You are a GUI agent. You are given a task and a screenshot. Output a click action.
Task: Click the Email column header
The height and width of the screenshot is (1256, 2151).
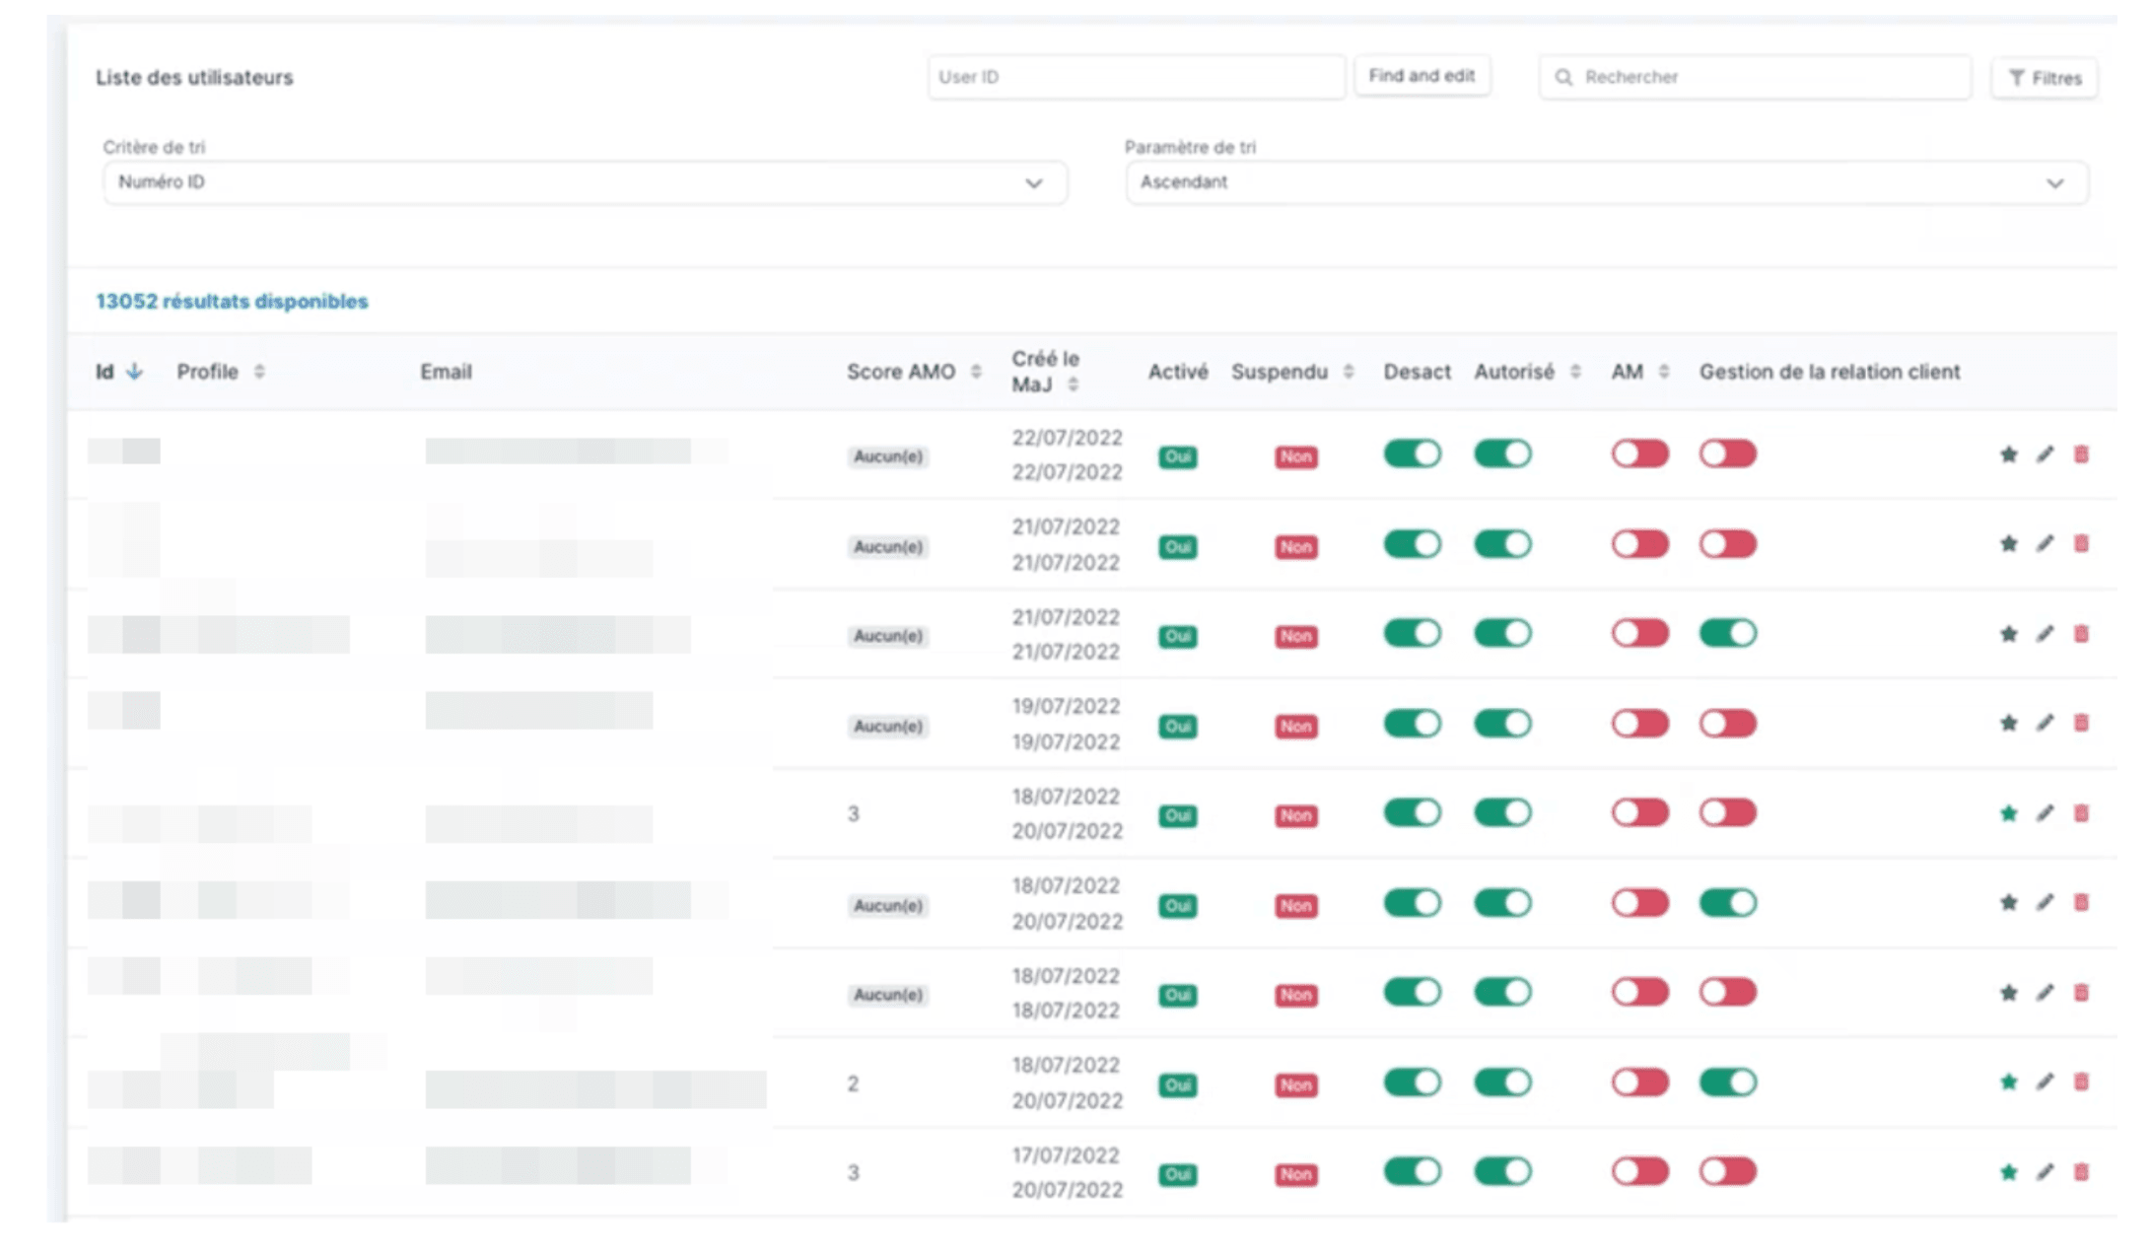click(446, 372)
